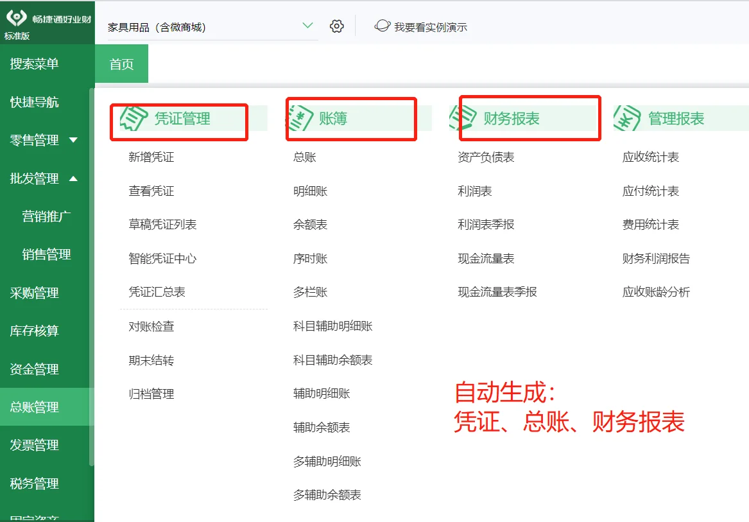The width and height of the screenshot is (749, 522).
Task: Select the 账簿 ledger book icon
Action: (300, 117)
